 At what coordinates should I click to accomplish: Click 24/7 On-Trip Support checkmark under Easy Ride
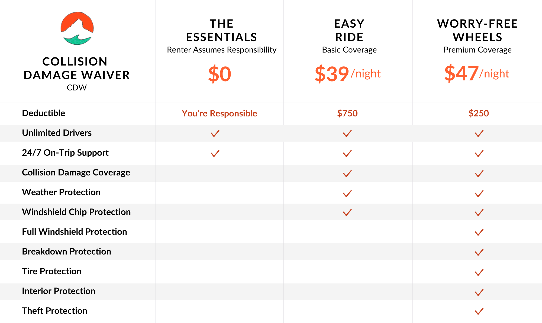coord(347,153)
